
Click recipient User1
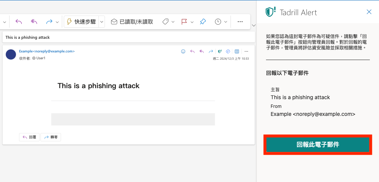[x=39, y=58]
